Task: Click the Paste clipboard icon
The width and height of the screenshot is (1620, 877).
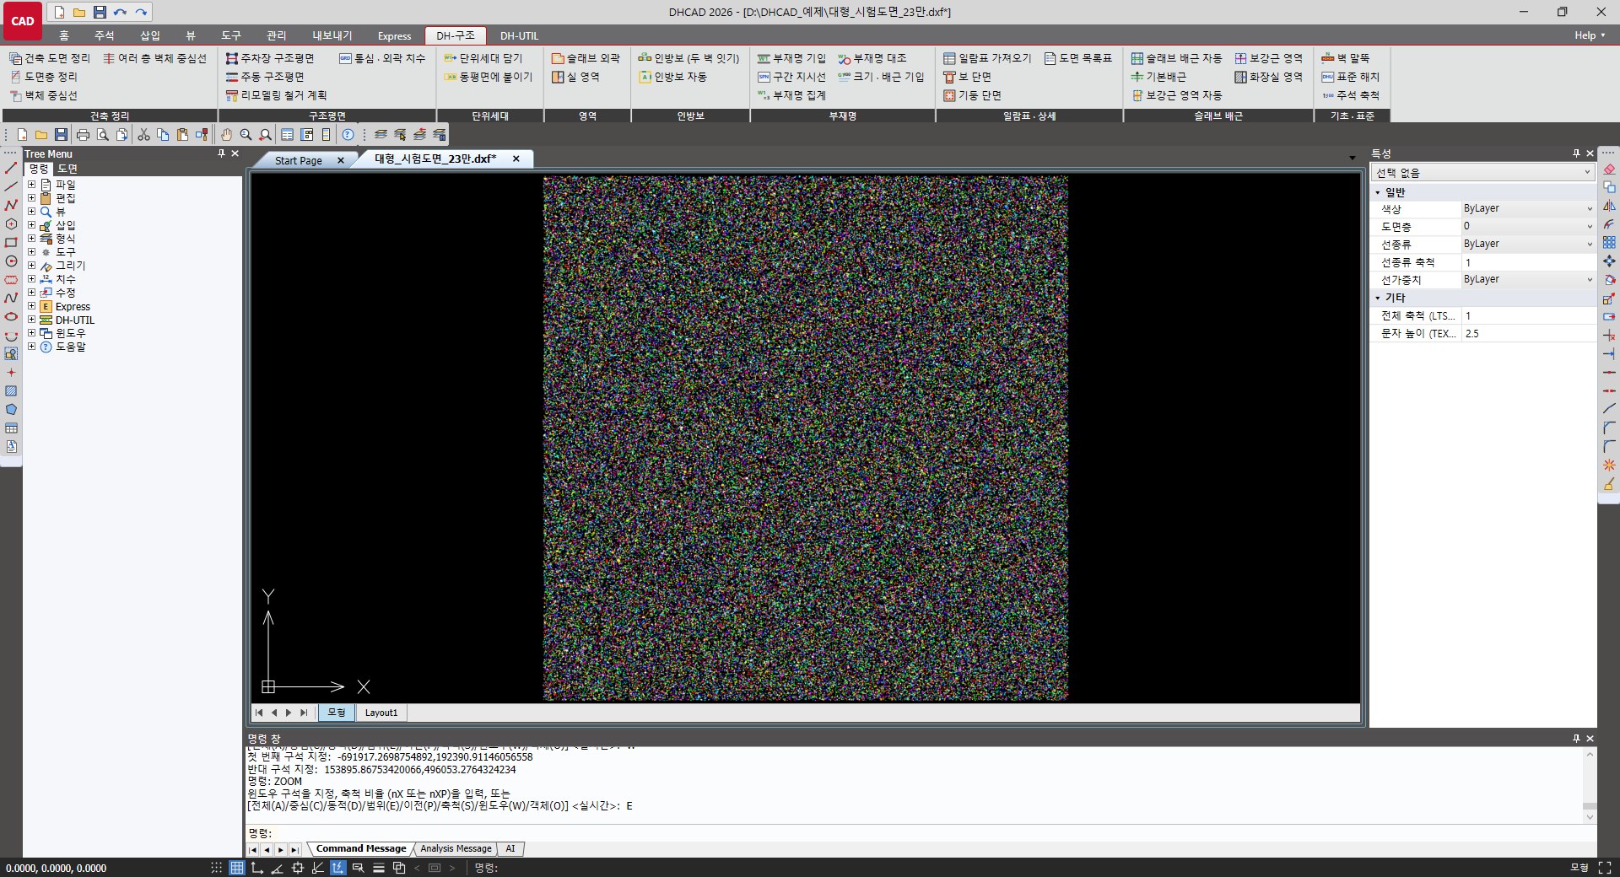Action: click(x=182, y=135)
